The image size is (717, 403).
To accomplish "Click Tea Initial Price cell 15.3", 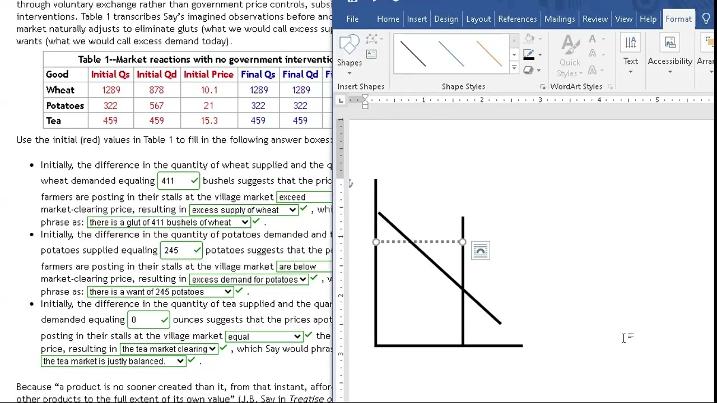I will (x=209, y=121).
